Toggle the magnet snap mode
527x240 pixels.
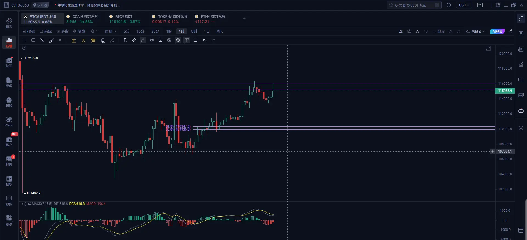[x=178, y=40]
